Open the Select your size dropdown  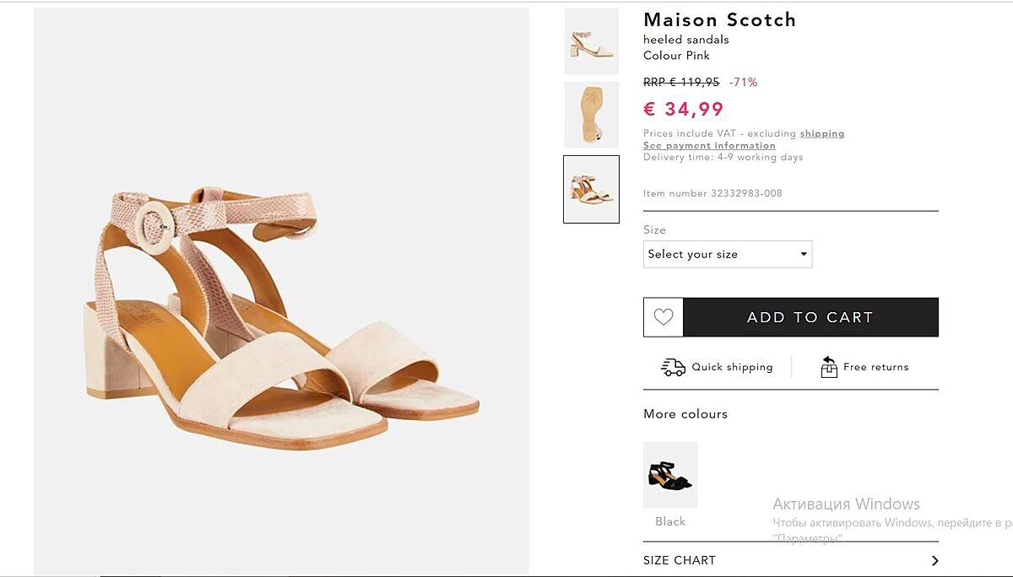pyautogui.click(x=727, y=254)
